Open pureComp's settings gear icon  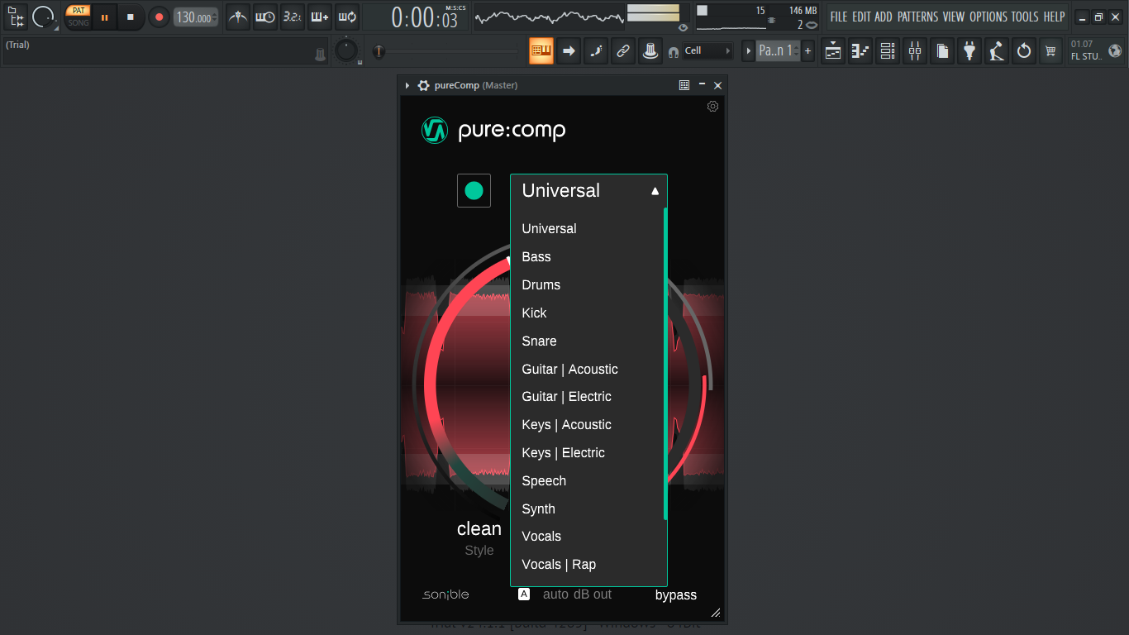(712, 107)
